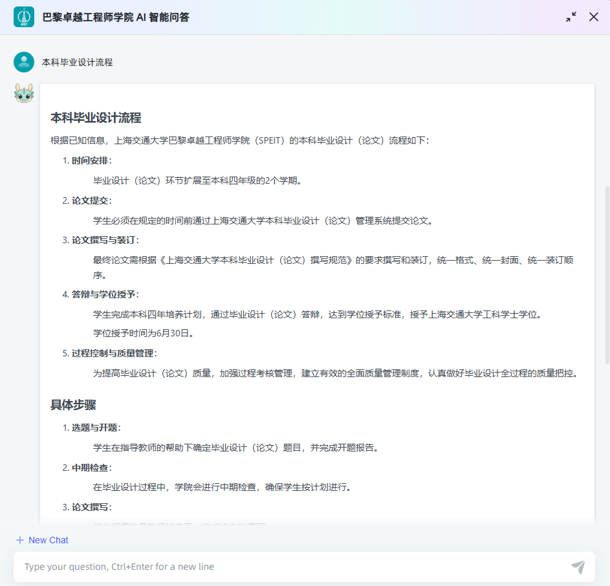
Task: Click the sentence about 学院会进行中期检查
Action: 223,487
